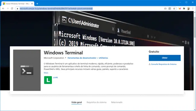Switch to the Visão geral tab
The image size is (196, 111).
coord(77,102)
